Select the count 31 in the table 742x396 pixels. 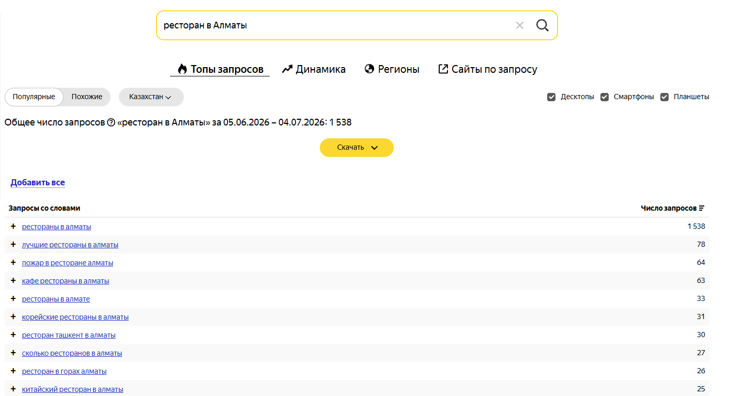[701, 316]
